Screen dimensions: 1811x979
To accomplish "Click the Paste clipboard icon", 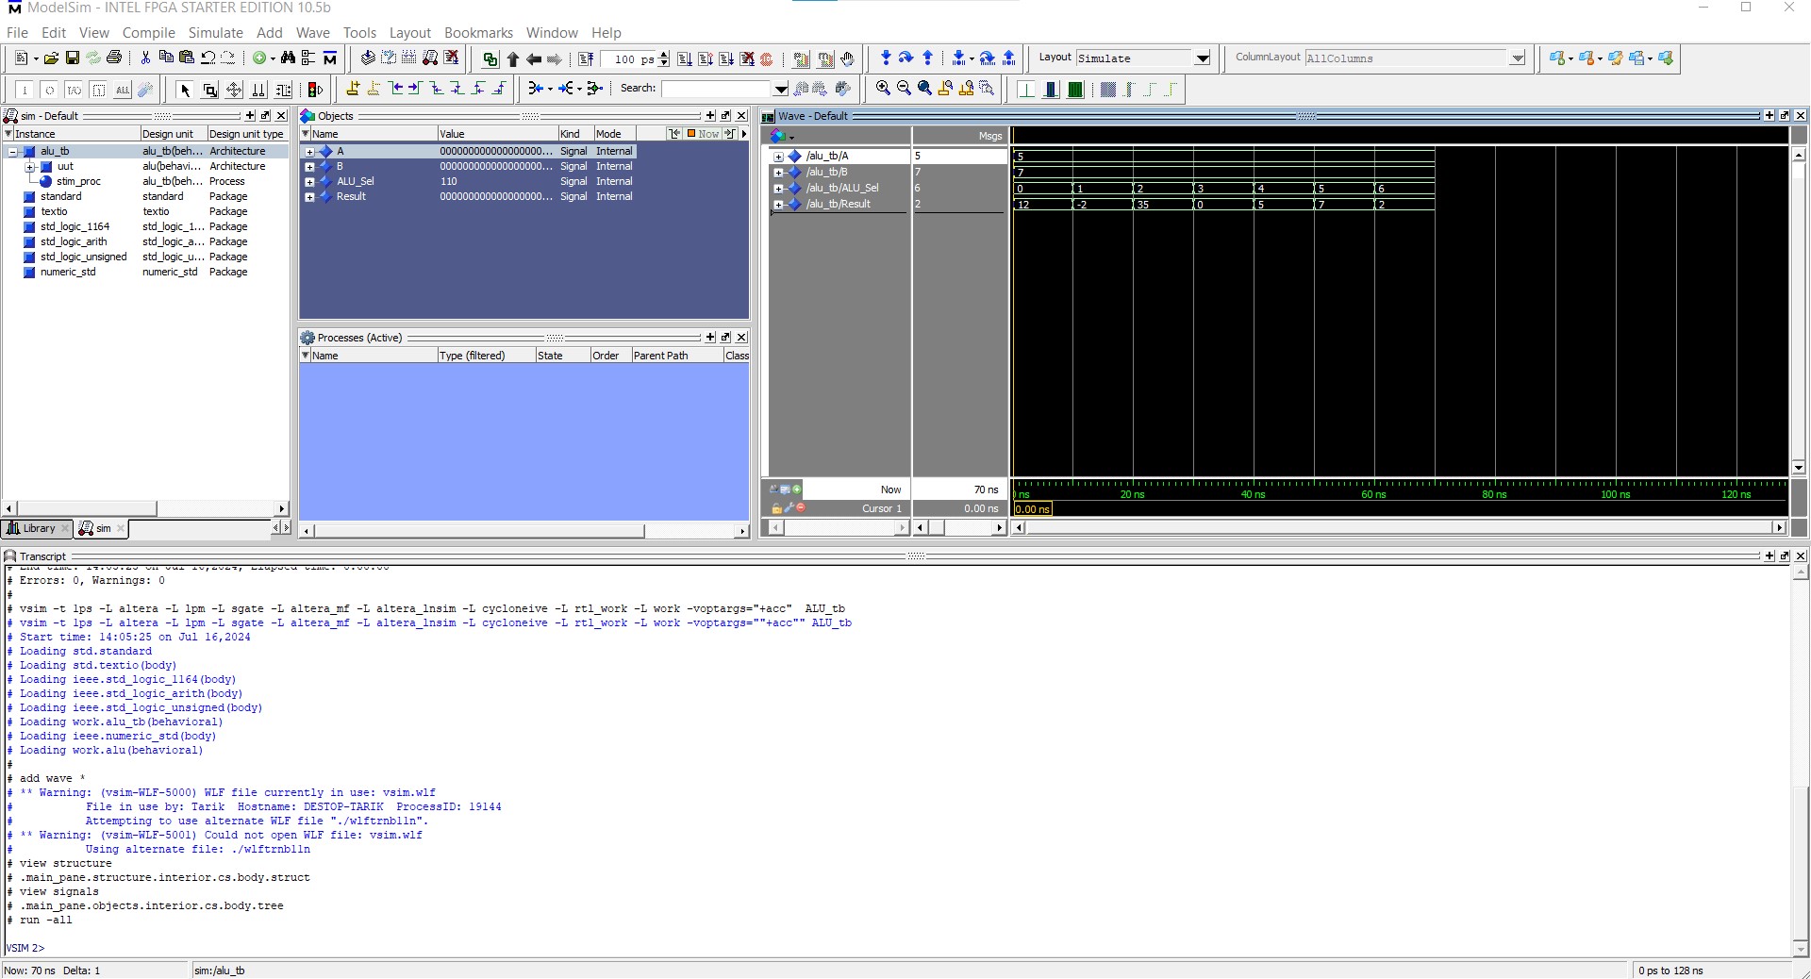I will coord(187,58).
